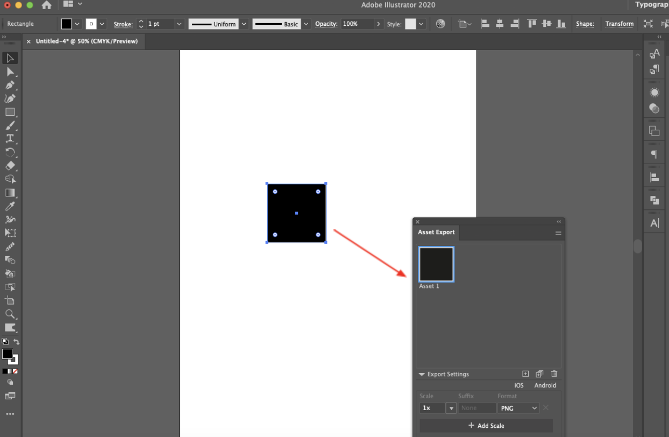The image size is (669, 437).
Task: Open the PNG format dropdown
Action: (x=518, y=408)
